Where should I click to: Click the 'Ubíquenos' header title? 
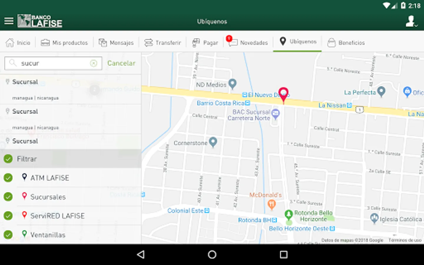coord(212,21)
